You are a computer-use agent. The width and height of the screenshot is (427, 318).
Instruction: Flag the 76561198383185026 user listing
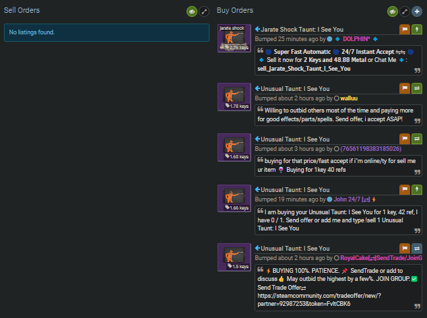click(x=405, y=139)
